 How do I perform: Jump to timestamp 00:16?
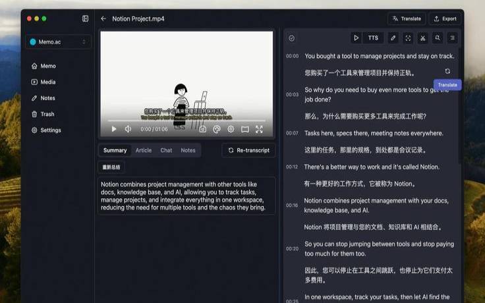pyautogui.click(x=292, y=206)
